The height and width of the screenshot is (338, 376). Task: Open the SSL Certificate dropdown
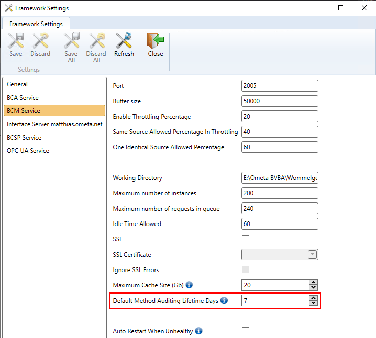(312, 255)
